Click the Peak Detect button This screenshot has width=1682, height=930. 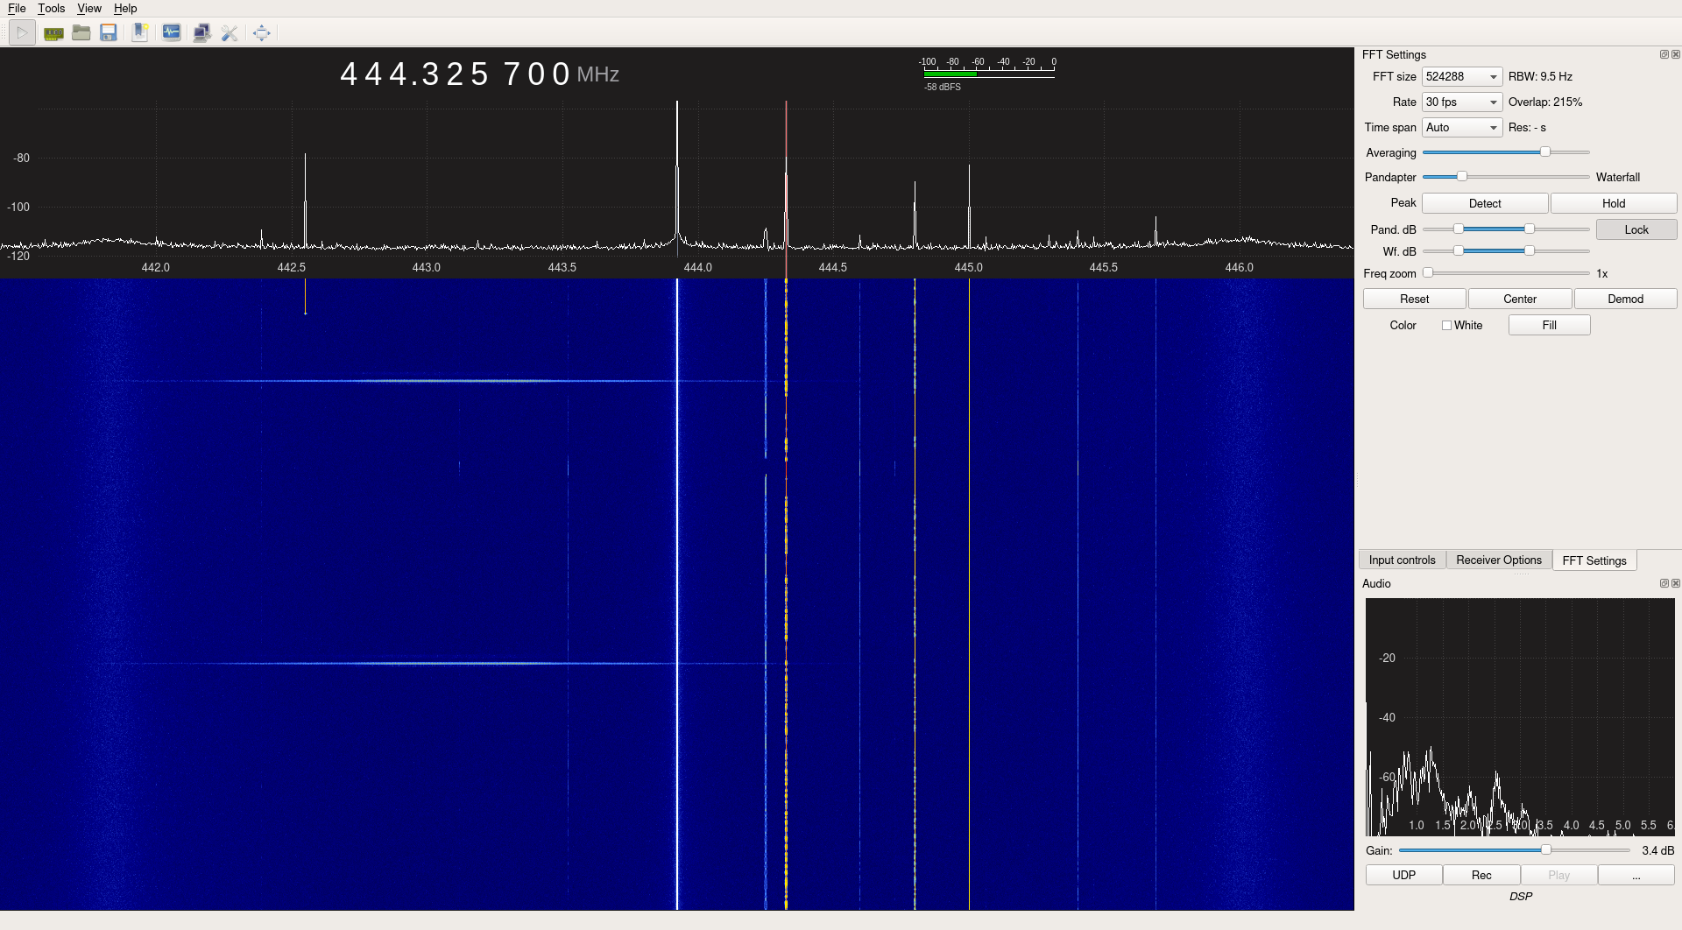(x=1485, y=203)
